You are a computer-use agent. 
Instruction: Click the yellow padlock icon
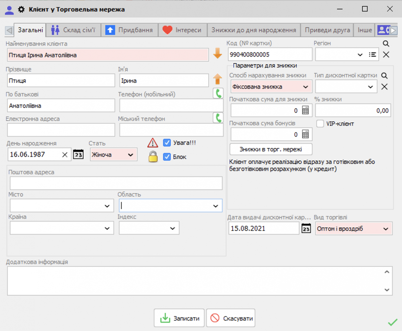tap(153, 157)
